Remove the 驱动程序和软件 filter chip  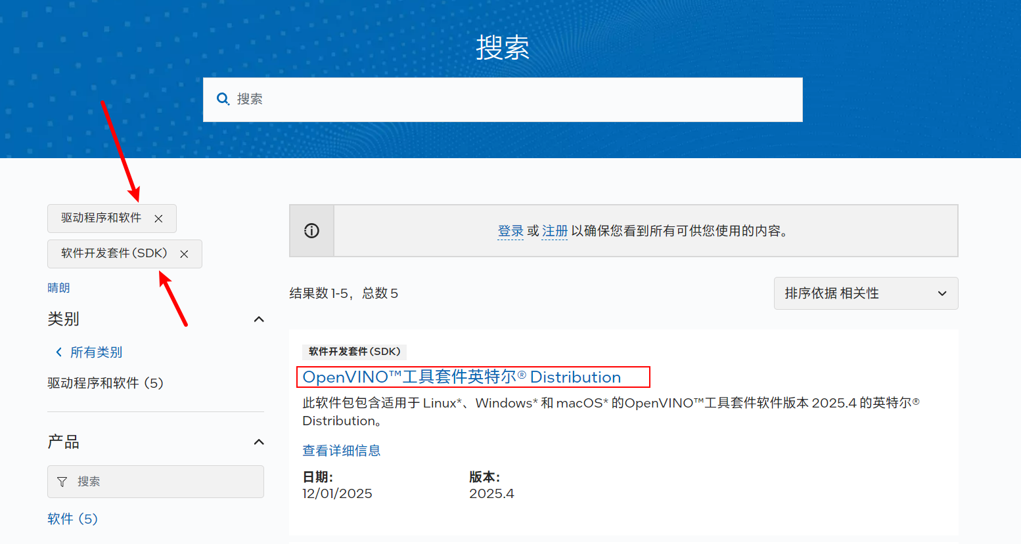tap(158, 219)
